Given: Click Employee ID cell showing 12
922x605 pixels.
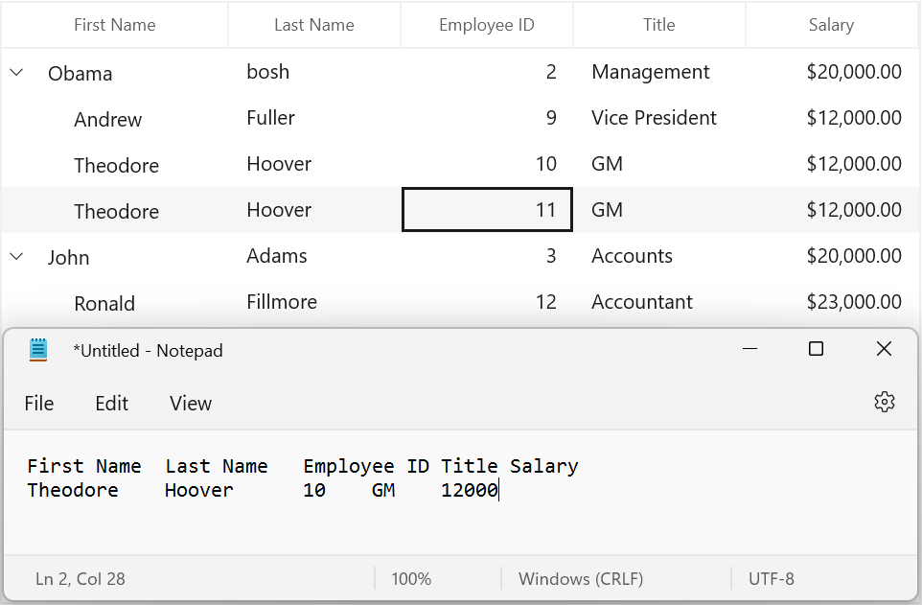Looking at the screenshot, I should [487, 302].
